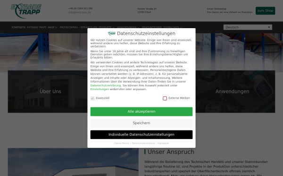The height and width of the screenshot is (176, 283).
Task: Expand the PRODUKTE menu chevron
Action: (x=113, y=28)
